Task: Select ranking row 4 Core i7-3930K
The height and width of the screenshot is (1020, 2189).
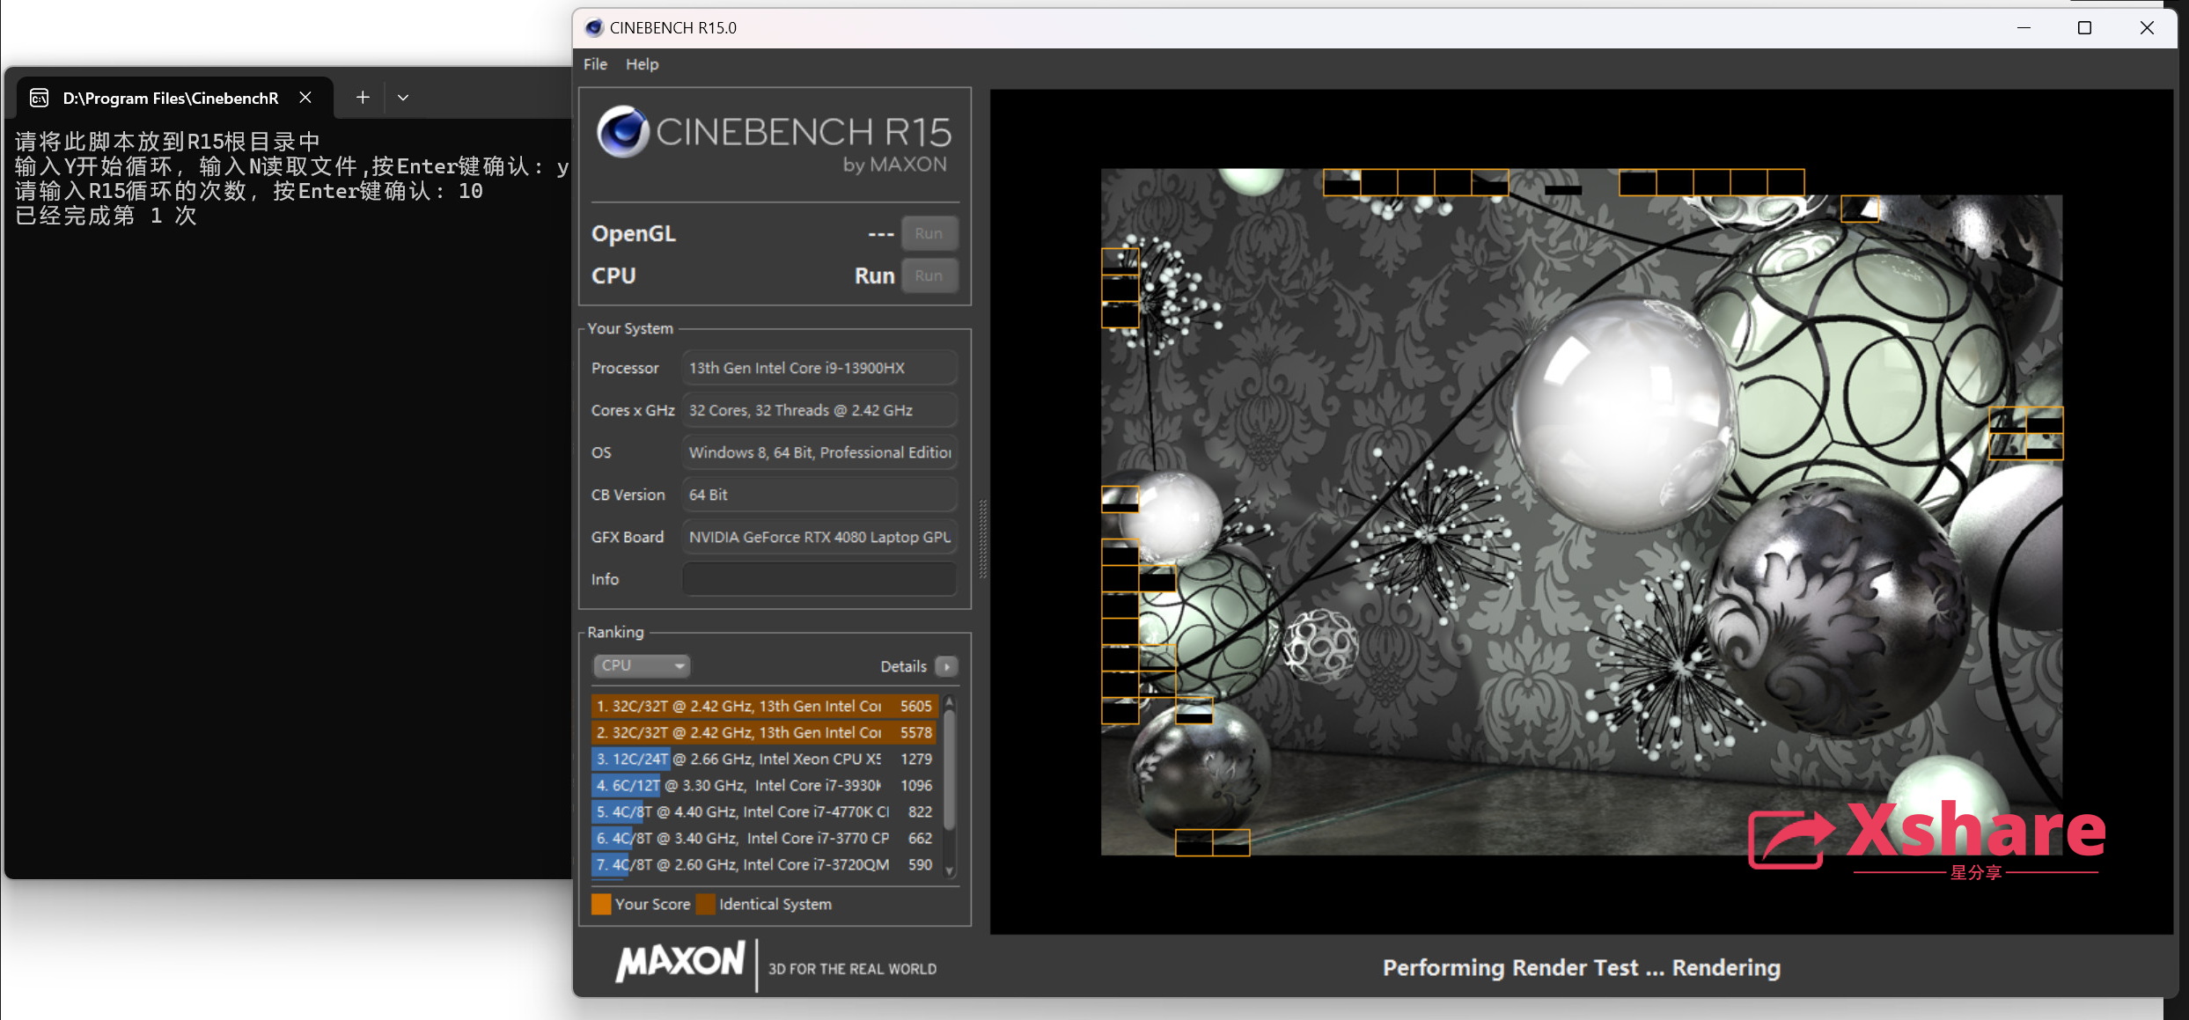Action: point(764,785)
